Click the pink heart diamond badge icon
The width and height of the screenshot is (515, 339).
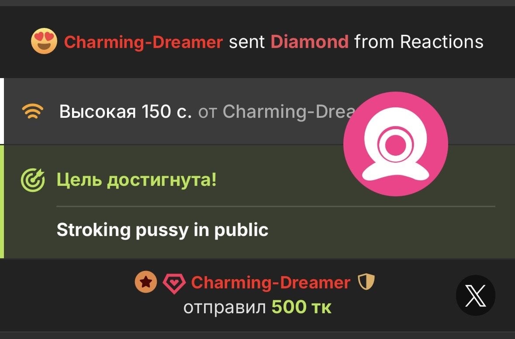tap(174, 283)
